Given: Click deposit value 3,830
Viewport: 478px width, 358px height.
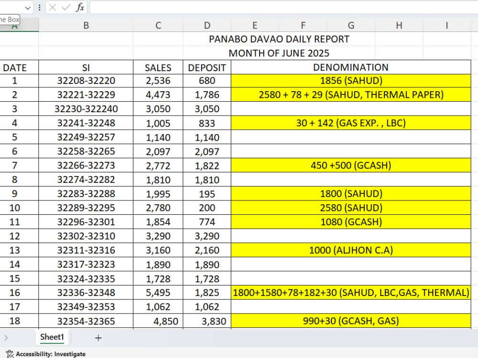Looking at the screenshot, I should pyautogui.click(x=207, y=321).
